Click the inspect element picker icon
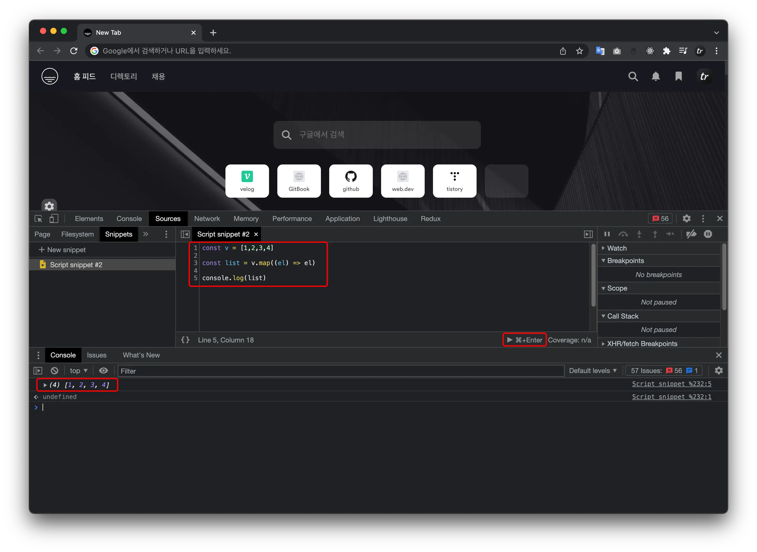 pyautogui.click(x=38, y=218)
